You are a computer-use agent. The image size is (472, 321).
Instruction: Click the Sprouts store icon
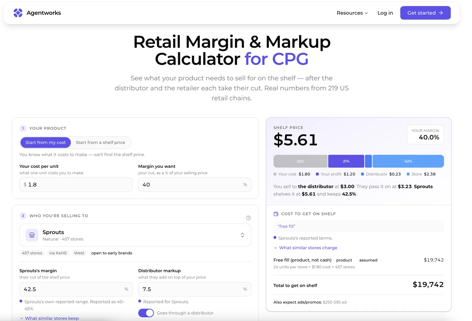click(x=32, y=235)
